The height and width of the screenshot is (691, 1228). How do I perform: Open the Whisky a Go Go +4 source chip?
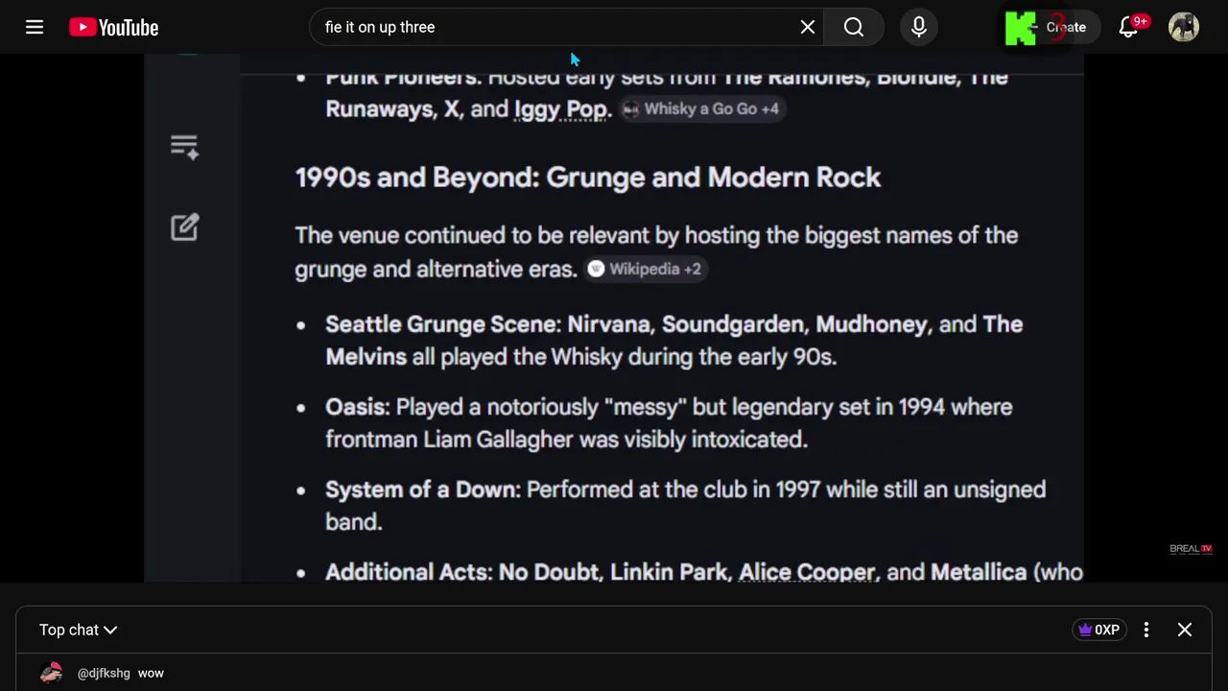tap(701, 109)
